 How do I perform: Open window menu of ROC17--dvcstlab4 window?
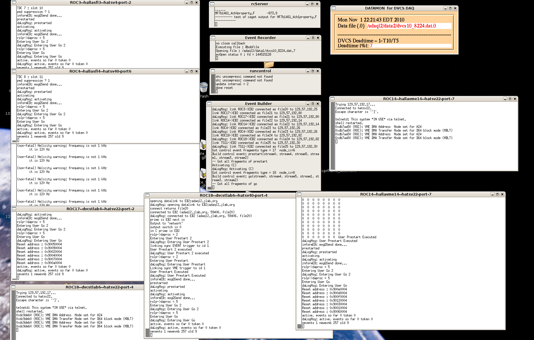[14, 209]
